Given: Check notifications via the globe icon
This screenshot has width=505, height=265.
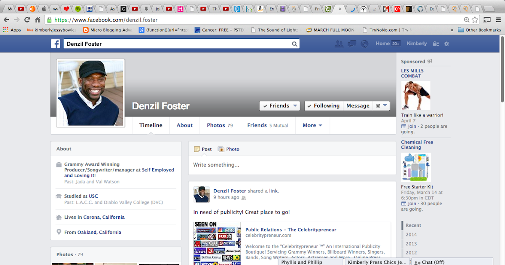Looking at the screenshot, I should 364,44.
